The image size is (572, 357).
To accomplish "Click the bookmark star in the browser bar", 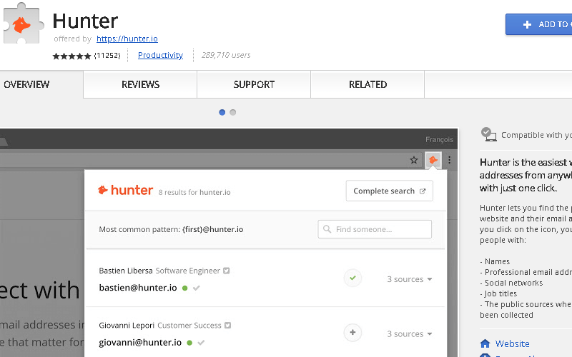I will pos(414,160).
